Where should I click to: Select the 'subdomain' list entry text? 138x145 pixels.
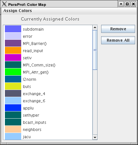pyautogui.click(x=33, y=29)
